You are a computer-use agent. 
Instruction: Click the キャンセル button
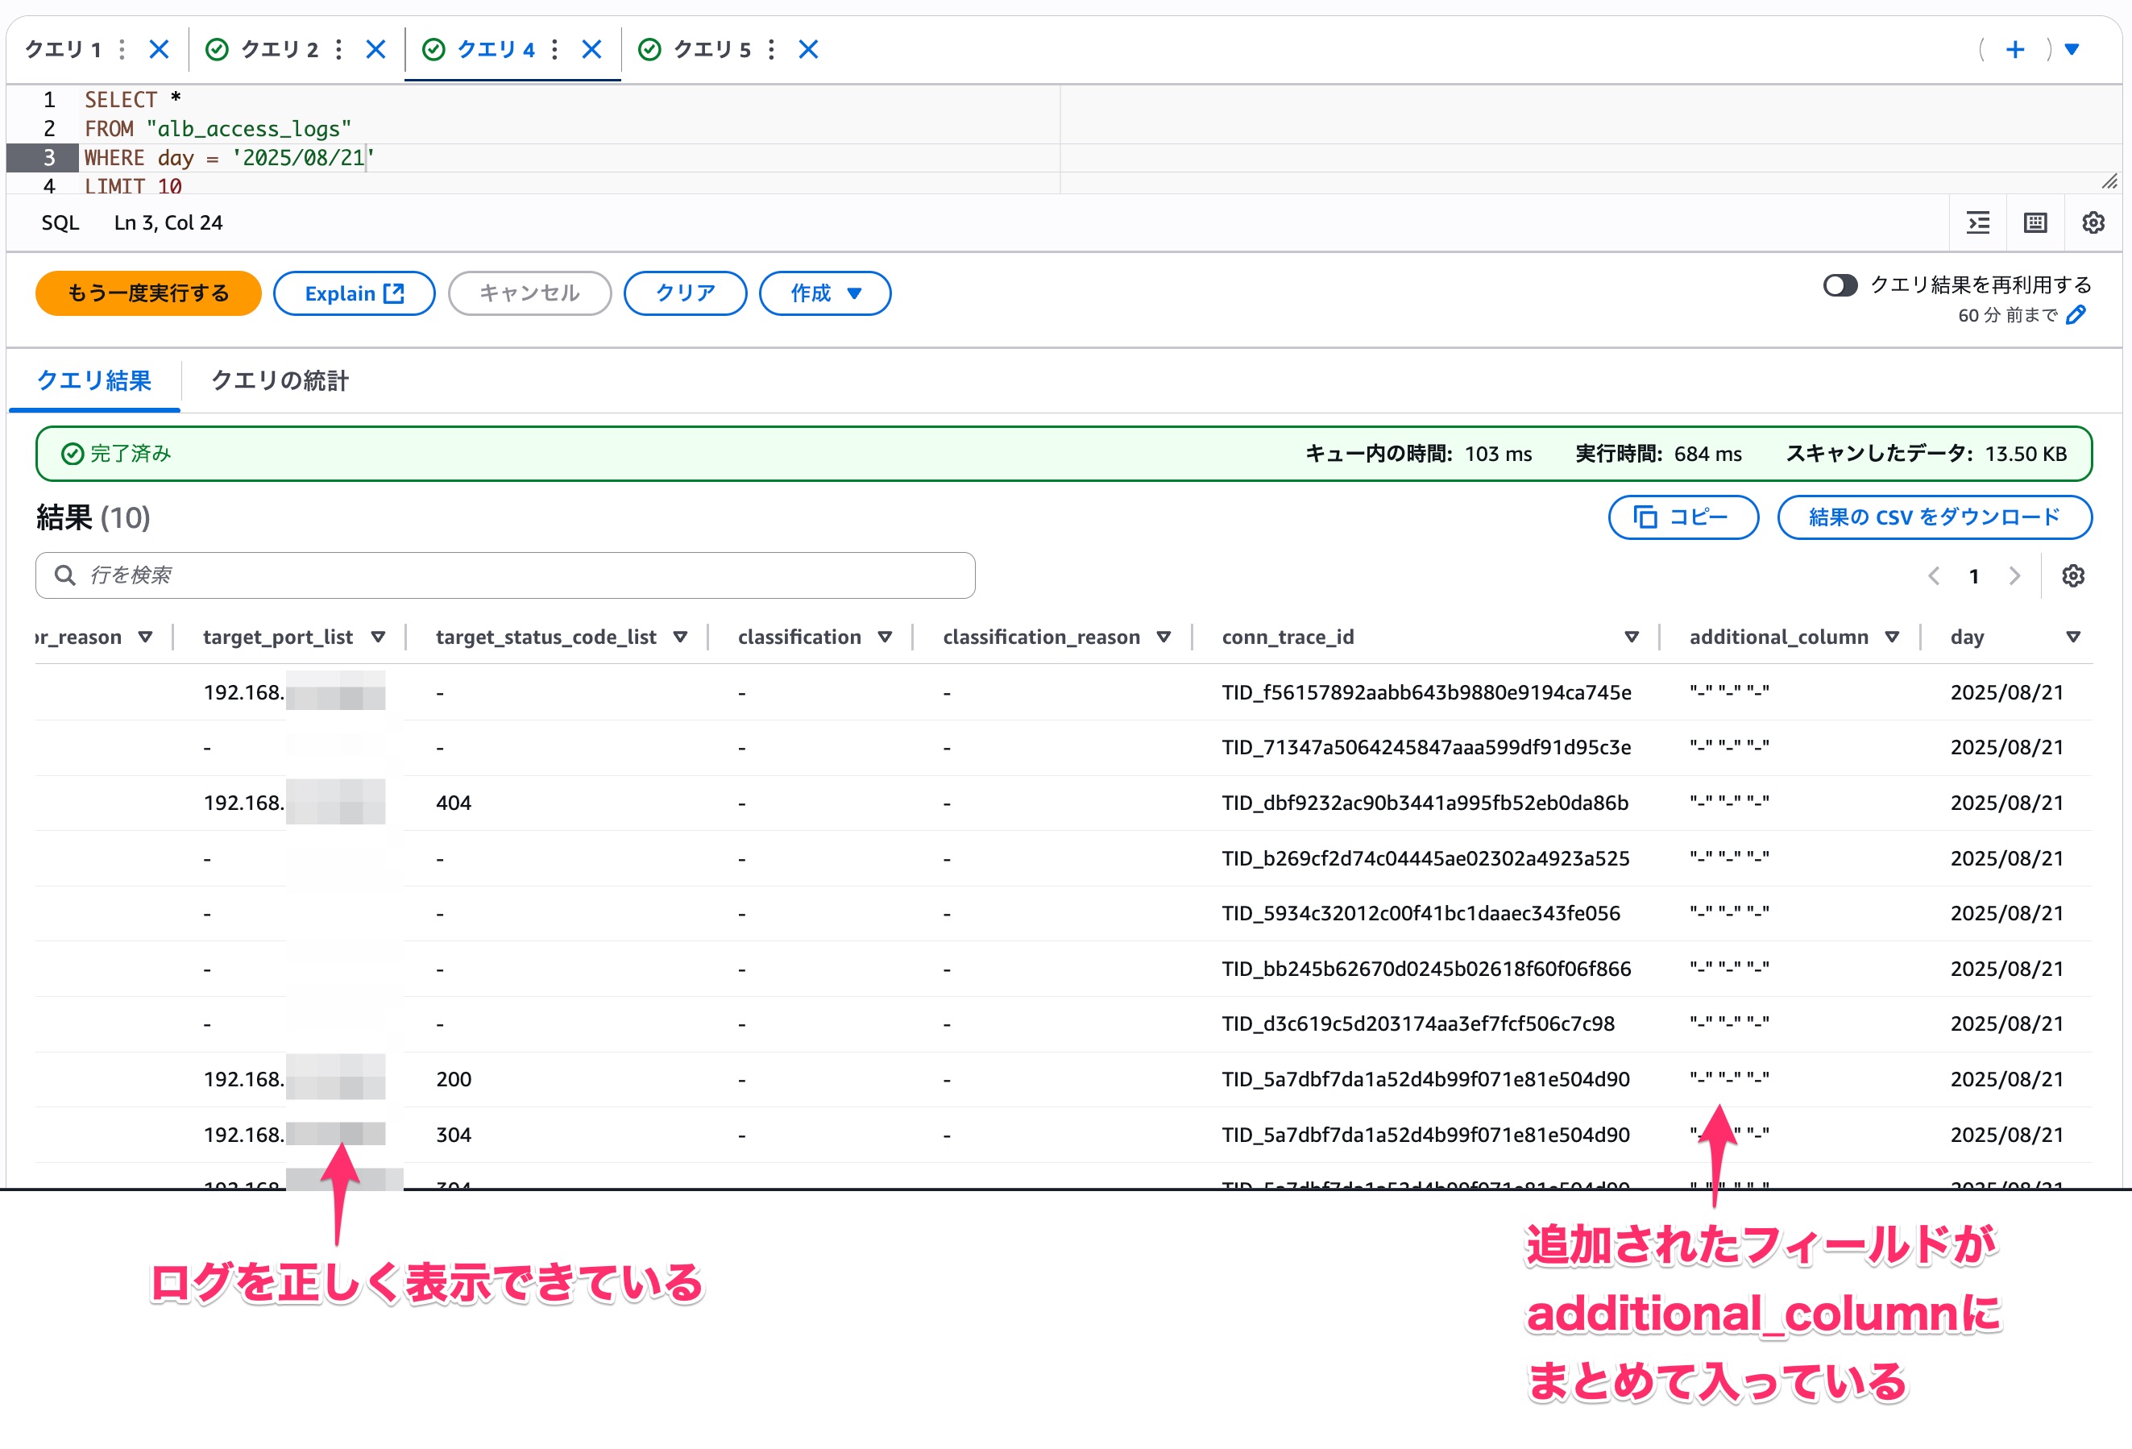point(530,293)
